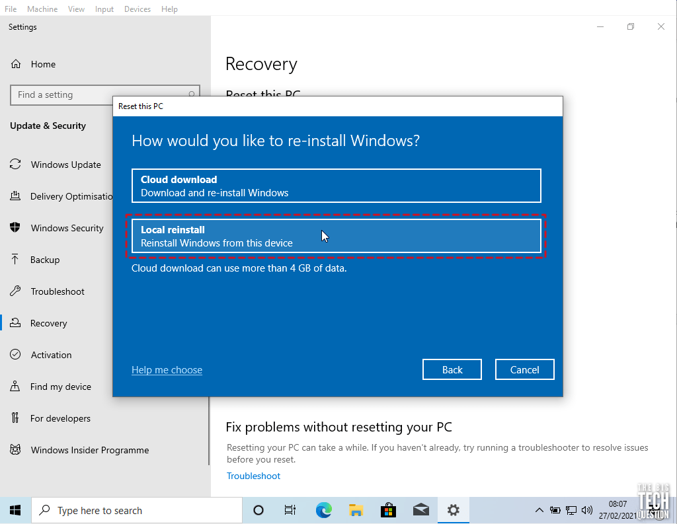Open Mail from the taskbar
This screenshot has height=524, width=677.
(x=421, y=510)
